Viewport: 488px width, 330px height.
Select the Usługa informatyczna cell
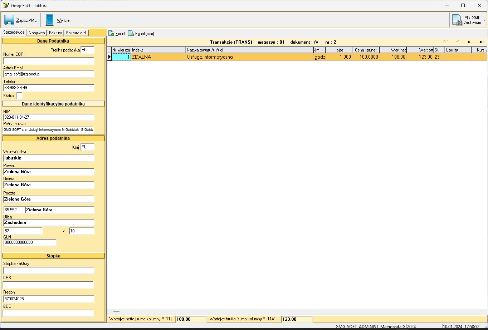(250, 57)
